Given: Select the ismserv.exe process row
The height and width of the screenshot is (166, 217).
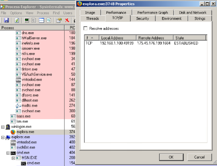Looking at the screenshot, I should point(37,48).
